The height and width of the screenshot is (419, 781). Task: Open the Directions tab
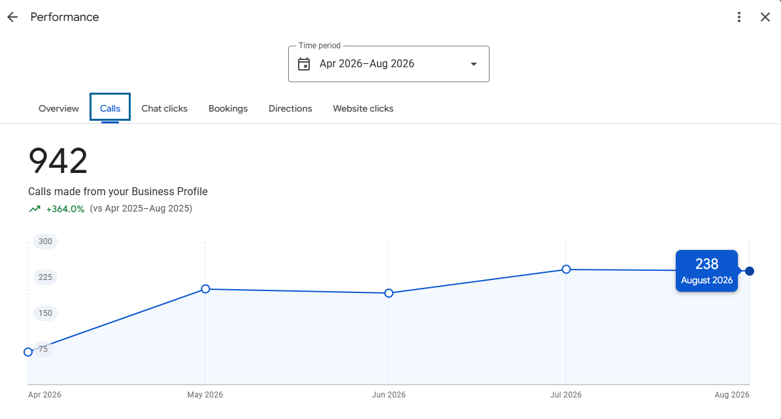(290, 108)
